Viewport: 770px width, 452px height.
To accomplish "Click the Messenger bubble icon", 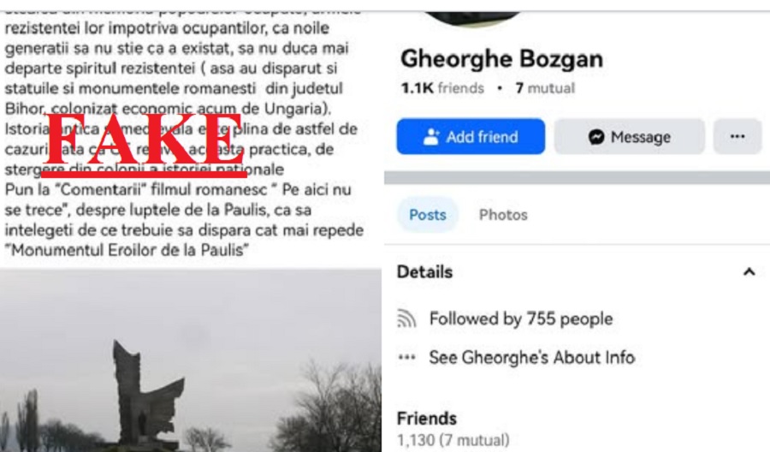I will coord(596,137).
